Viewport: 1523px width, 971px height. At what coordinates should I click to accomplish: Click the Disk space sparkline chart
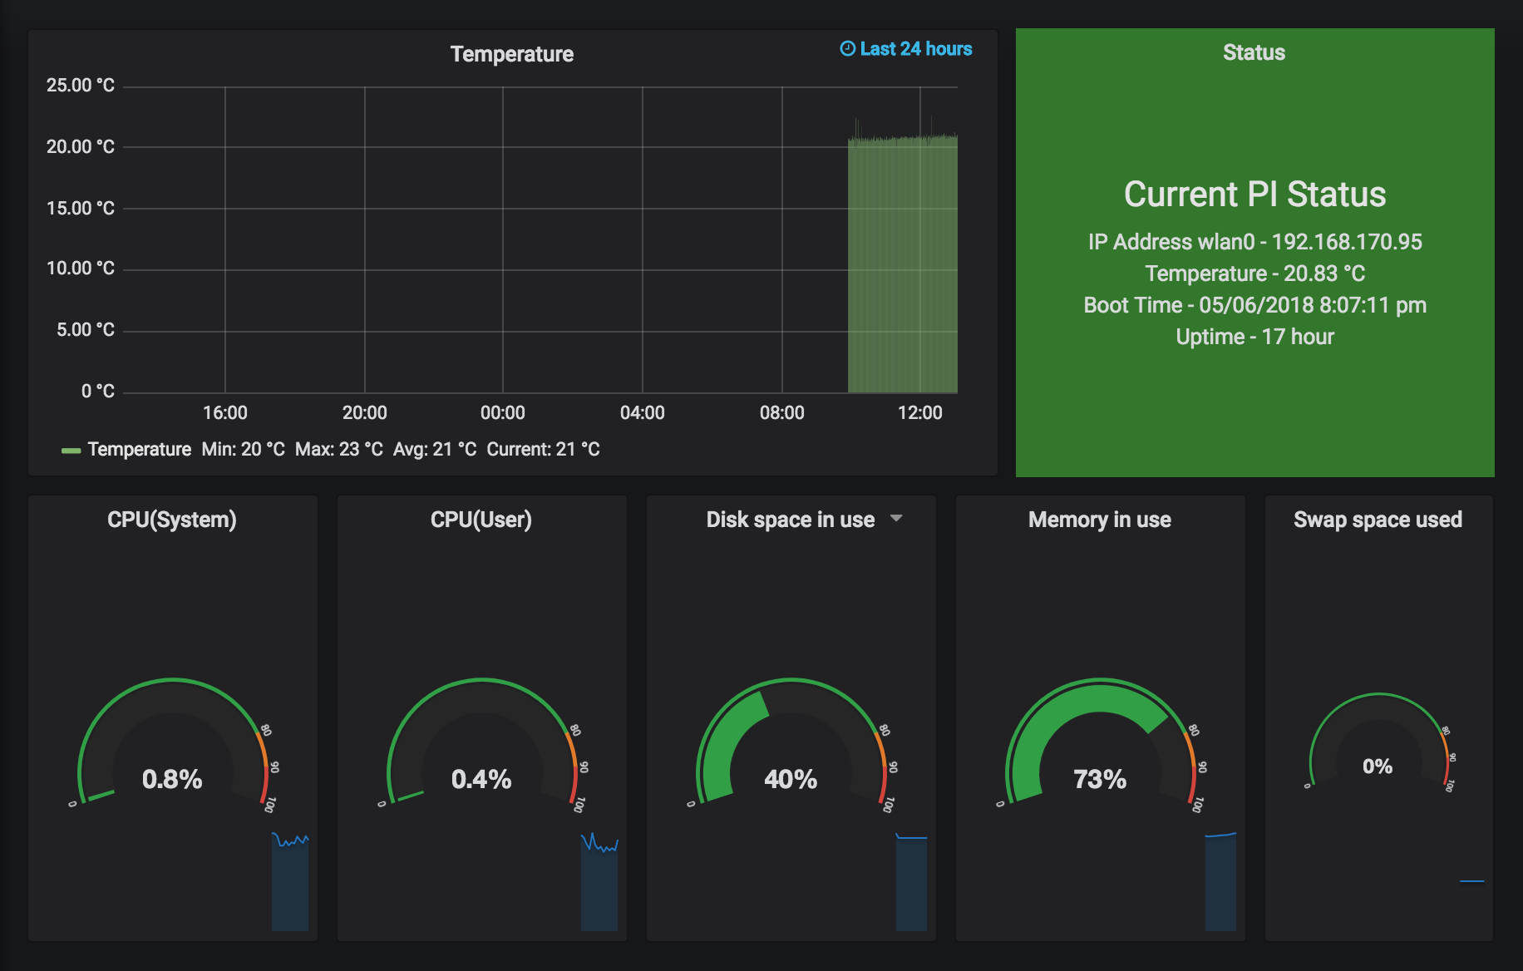coord(911,881)
